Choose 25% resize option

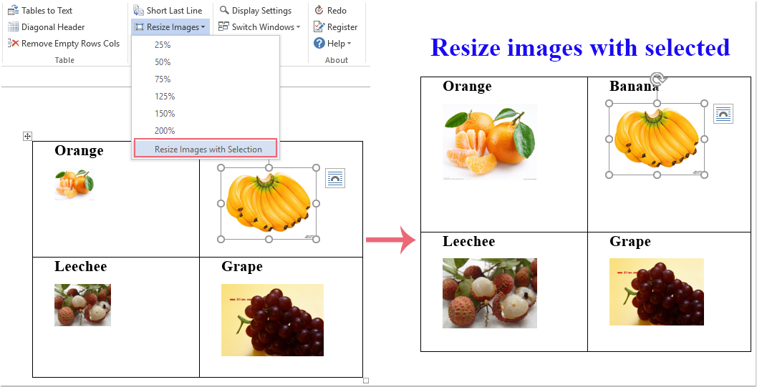163,44
